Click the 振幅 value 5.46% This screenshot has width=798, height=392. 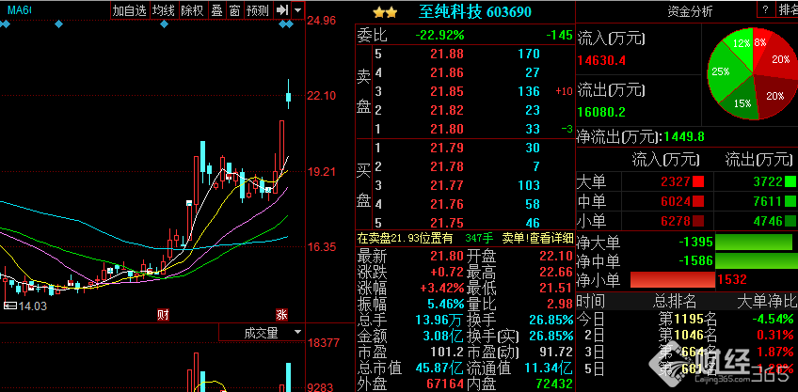[446, 304]
